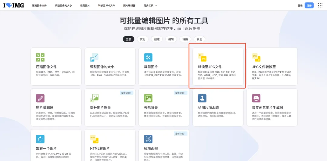Open the 调整图像的大小 card title
This screenshot has height=161, width=327.
[102, 67]
